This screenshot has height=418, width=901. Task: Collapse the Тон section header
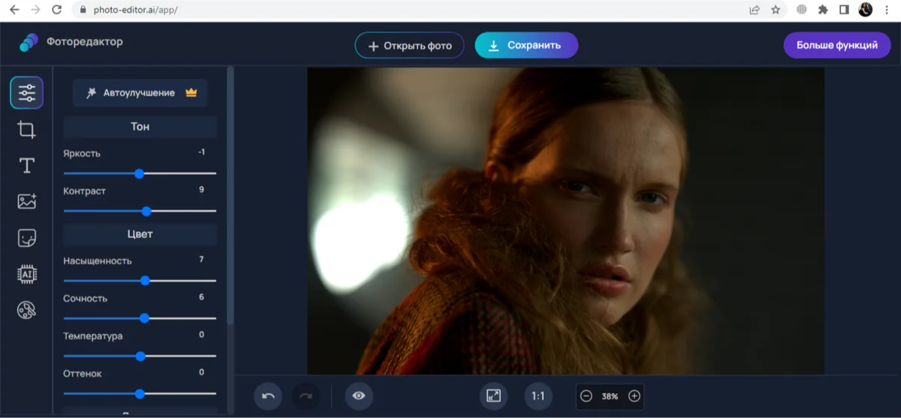140,127
